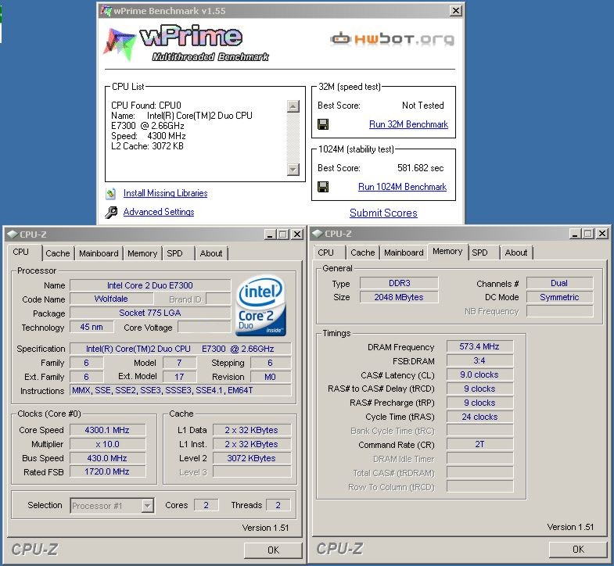Click the Rated FSB value 1720.0 MHz
This screenshot has height=566, width=614.
click(107, 471)
